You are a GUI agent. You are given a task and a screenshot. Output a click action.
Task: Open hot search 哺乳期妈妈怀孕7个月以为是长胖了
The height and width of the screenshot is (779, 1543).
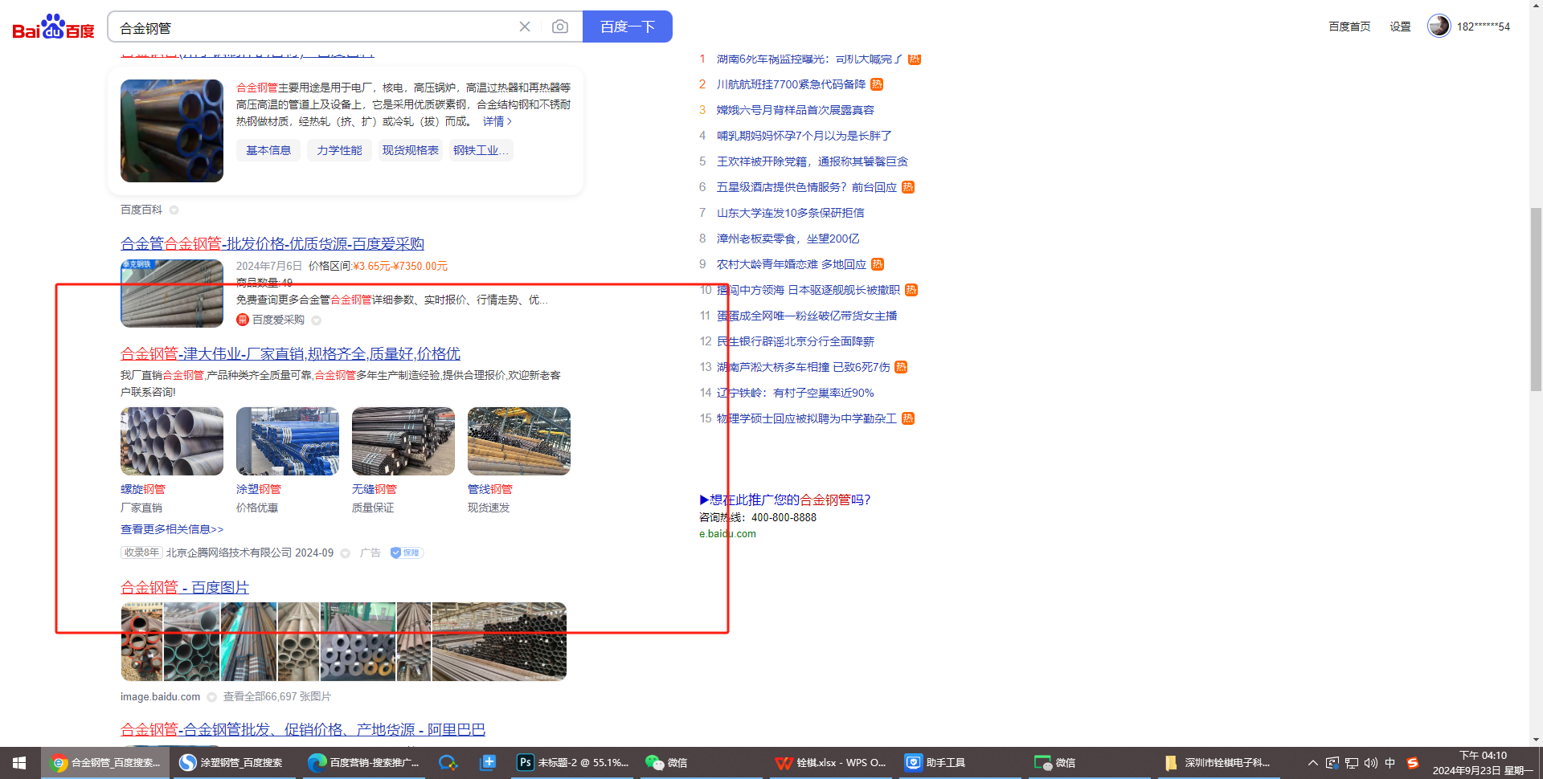(804, 136)
